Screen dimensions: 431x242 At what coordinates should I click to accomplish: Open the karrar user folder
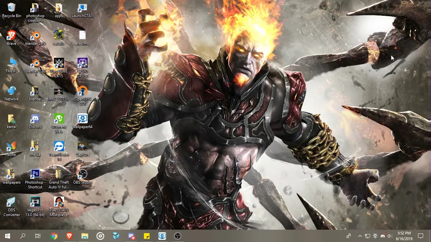tap(11, 122)
